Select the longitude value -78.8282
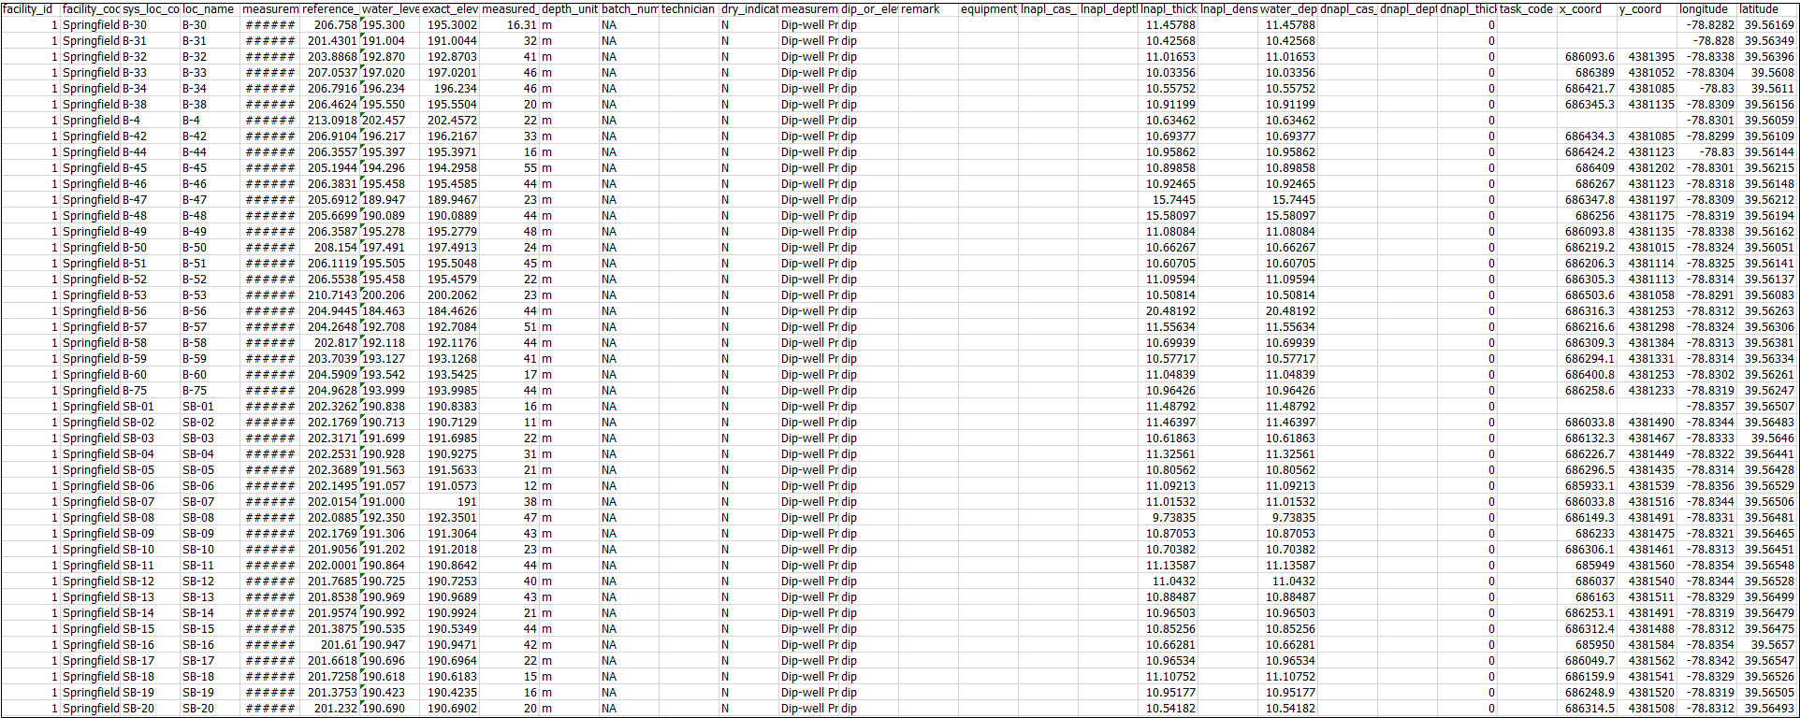The height and width of the screenshot is (718, 1800). 1710,25
